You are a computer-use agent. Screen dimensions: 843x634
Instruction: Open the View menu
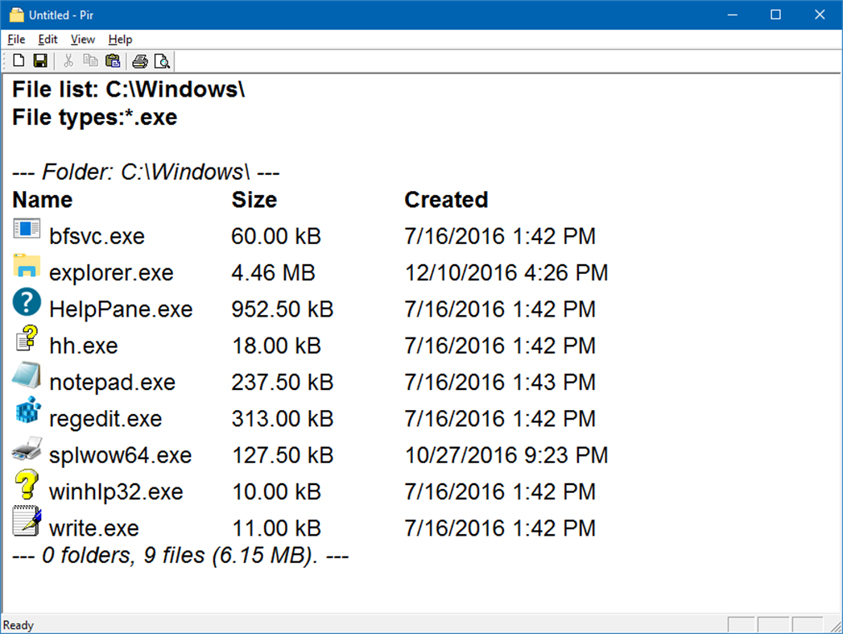(x=83, y=39)
